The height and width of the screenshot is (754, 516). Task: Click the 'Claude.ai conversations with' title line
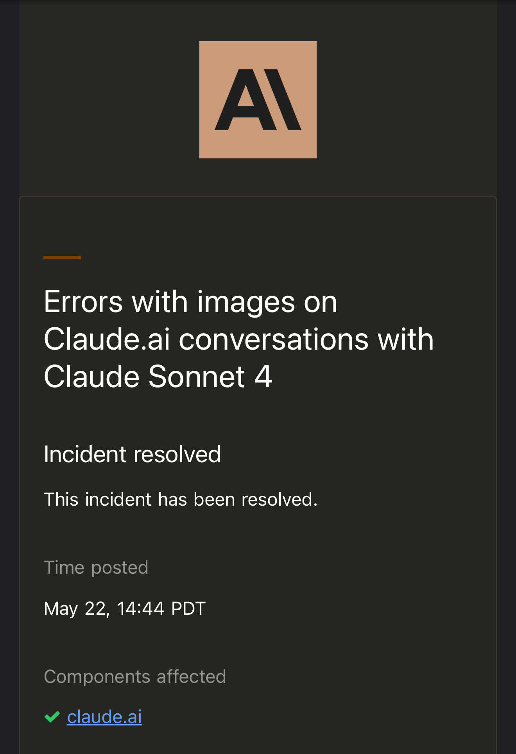click(x=239, y=339)
